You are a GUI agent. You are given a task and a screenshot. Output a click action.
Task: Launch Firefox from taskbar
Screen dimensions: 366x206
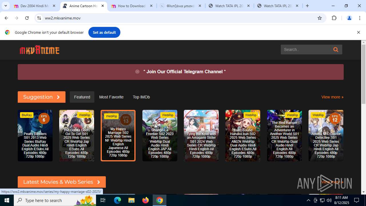pos(146,200)
